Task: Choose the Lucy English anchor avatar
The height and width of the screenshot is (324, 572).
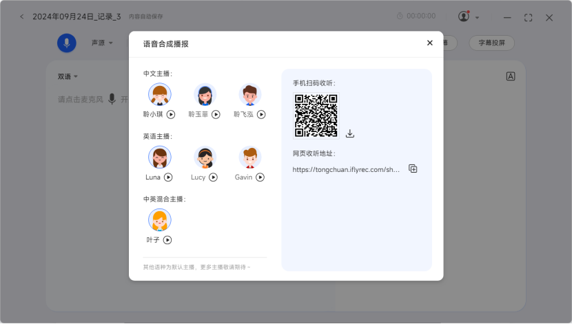Action: point(205,158)
